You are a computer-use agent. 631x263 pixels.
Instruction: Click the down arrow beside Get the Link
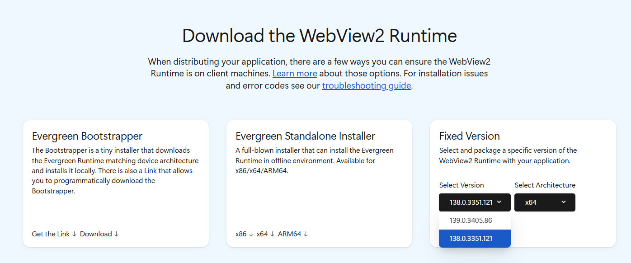pyautogui.click(x=74, y=234)
